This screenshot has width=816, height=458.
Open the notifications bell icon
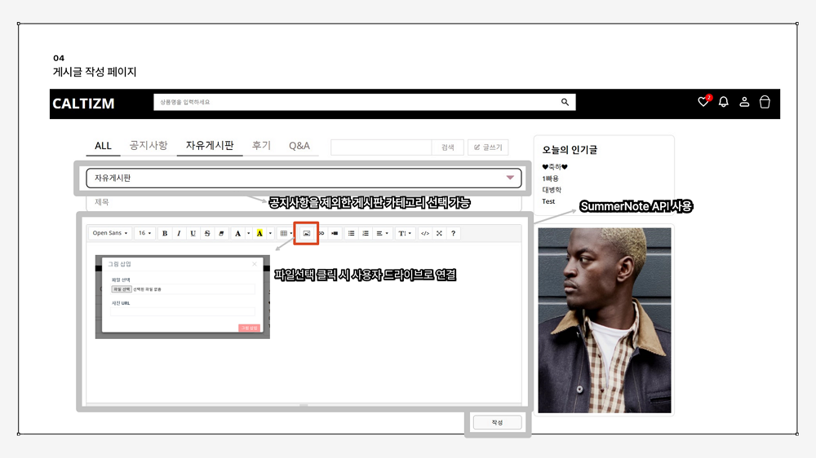[723, 102]
